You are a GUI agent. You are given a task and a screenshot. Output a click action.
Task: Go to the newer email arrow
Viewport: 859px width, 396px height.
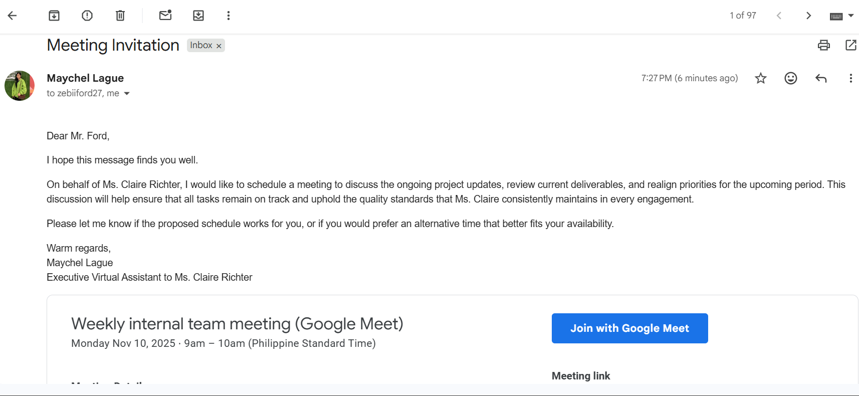[779, 16]
